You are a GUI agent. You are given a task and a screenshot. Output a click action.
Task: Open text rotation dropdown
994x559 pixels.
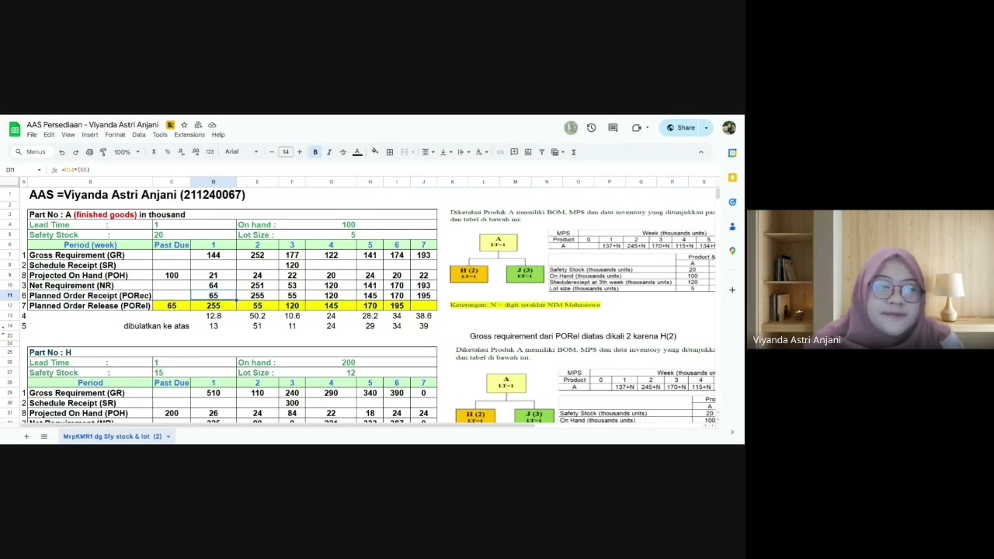point(481,152)
